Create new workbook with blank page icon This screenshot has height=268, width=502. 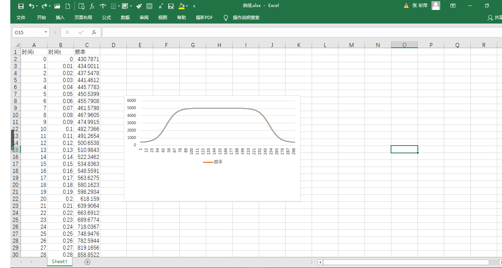pyautogui.click(x=68, y=6)
